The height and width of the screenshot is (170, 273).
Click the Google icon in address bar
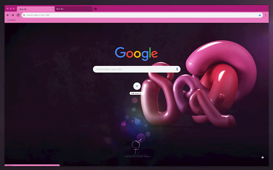24,15
